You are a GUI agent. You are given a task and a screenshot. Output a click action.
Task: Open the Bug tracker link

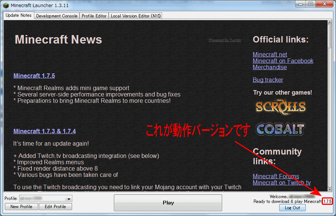pos(268,80)
